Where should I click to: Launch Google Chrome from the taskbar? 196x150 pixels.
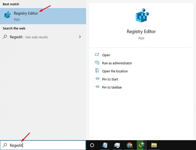130,145
